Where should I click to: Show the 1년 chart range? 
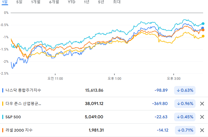87,2
